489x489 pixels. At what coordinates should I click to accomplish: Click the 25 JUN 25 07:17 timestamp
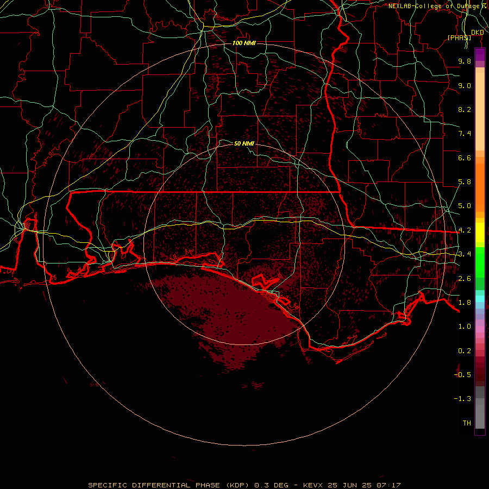(x=364, y=485)
